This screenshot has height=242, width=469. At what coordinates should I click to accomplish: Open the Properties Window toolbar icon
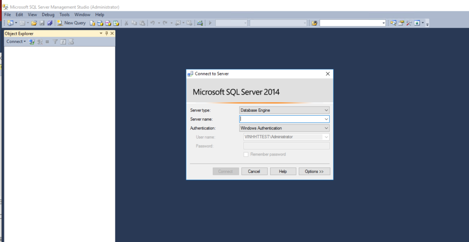[401, 23]
